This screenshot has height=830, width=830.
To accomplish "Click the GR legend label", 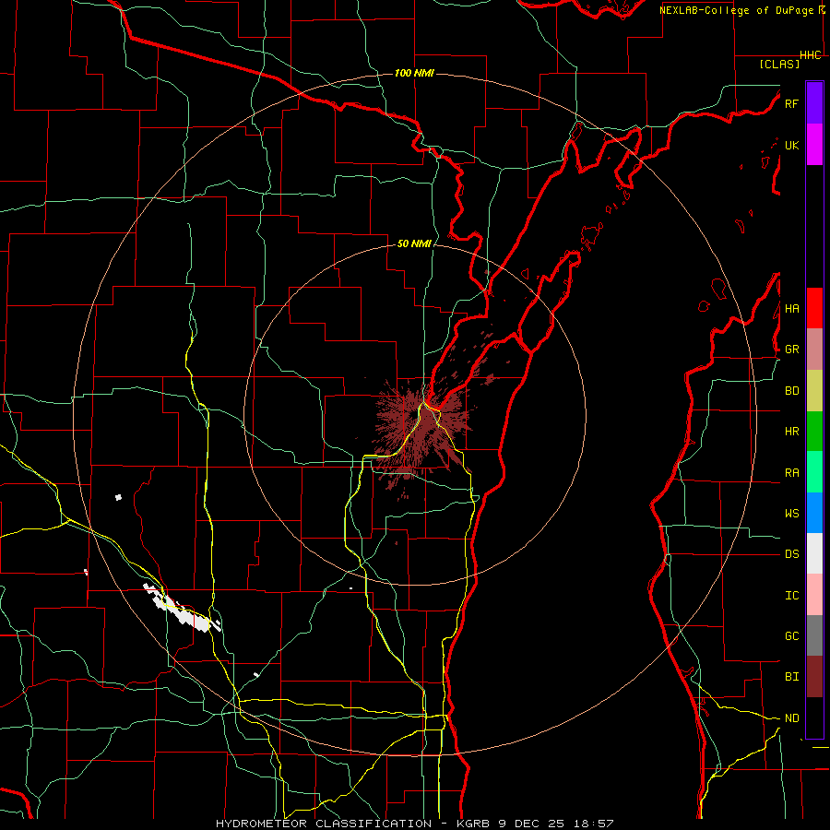I will click(x=791, y=350).
